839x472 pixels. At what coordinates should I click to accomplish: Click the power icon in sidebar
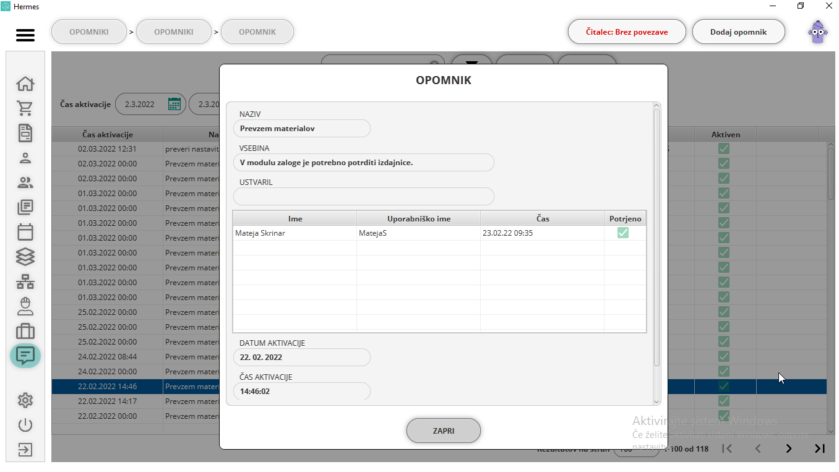pyautogui.click(x=25, y=425)
